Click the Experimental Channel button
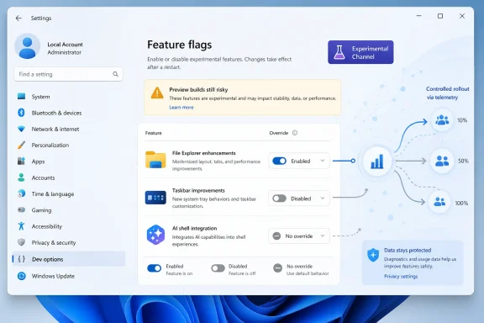The image size is (484, 323). click(x=360, y=52)
